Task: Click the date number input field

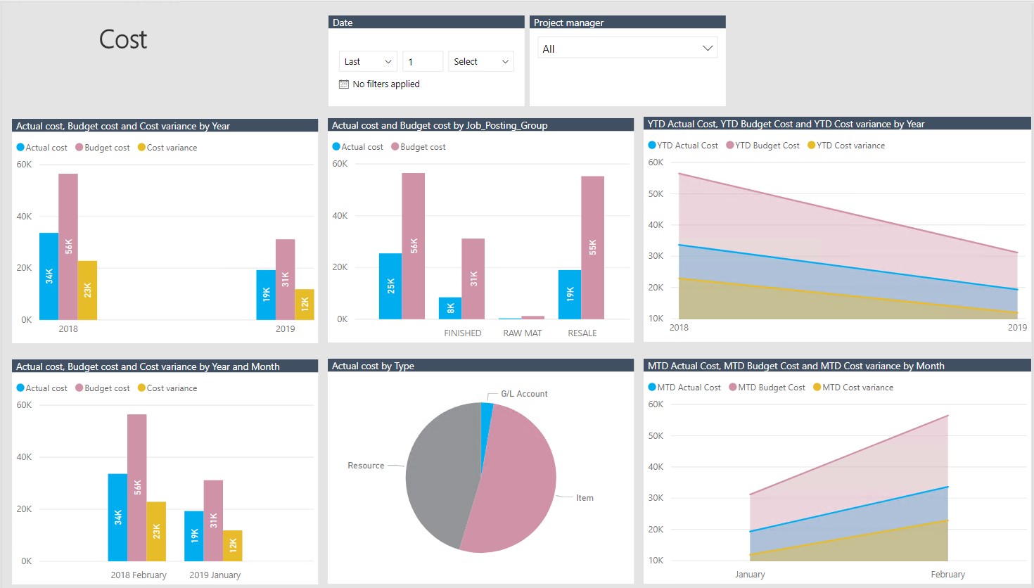Action: 423,61
